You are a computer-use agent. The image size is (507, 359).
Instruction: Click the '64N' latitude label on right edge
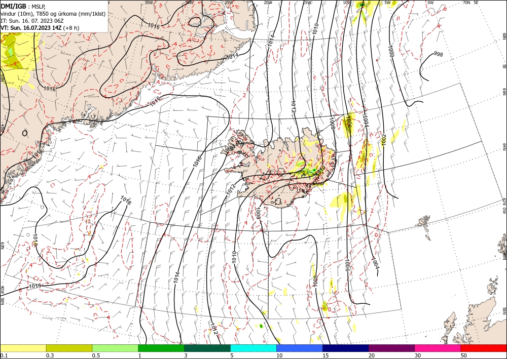click(504, 146)
